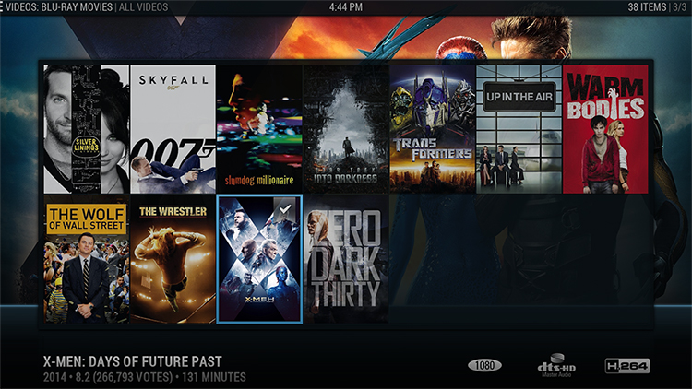Select The Wolf of Wall Street poster
Viewport: 692px width, 389px height.
87,259
